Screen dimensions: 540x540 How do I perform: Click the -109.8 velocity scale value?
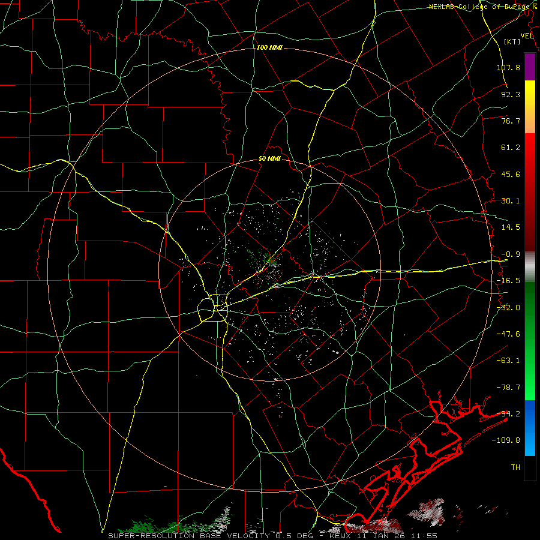click(506, 440)
